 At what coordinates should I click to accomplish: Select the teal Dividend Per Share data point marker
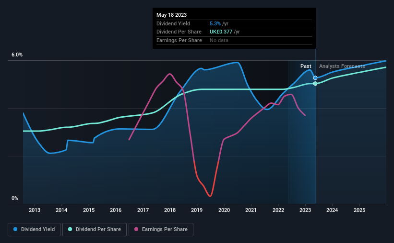315,83
